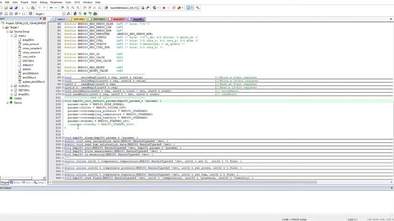Pin the Project panel with pushpin icon
Screen dimensions: 394x221
tap(41, 18)
